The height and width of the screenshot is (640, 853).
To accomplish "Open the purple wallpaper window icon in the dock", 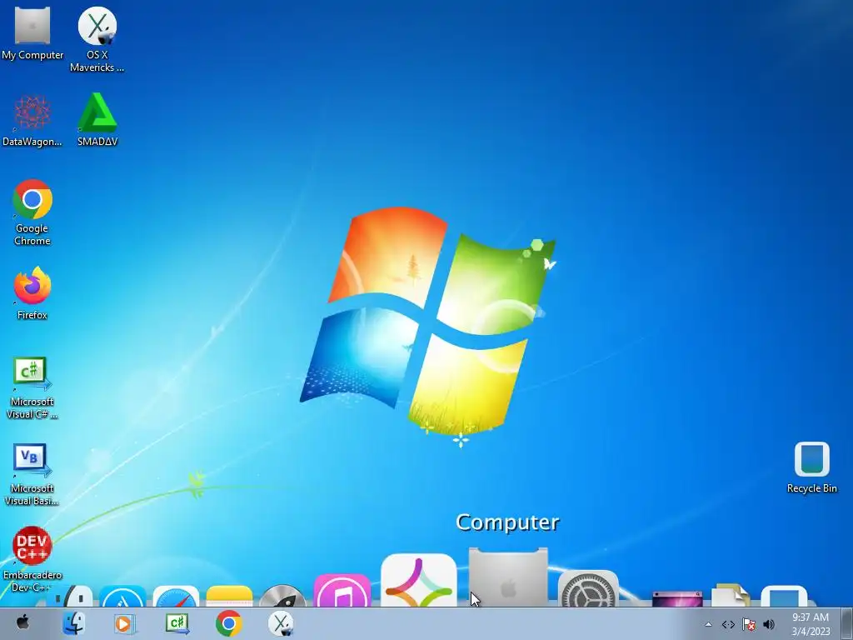I will (x=677, y=598).
